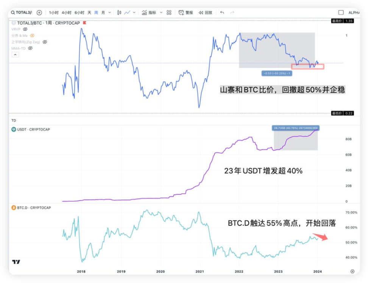Toggle Zig Zag indicator visibility

point(45,42)
